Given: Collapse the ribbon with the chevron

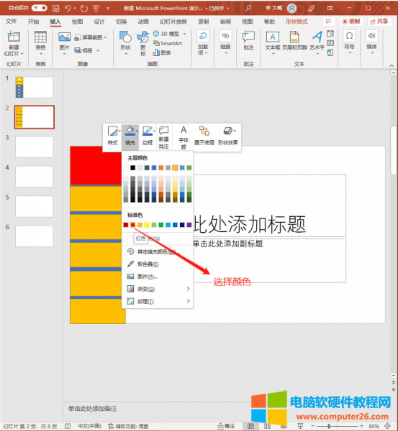Looking at the screenshot, I should (392, 65).
